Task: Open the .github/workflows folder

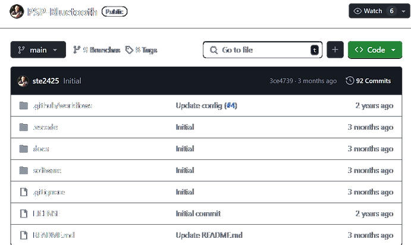Action: [x=62, y=106]
